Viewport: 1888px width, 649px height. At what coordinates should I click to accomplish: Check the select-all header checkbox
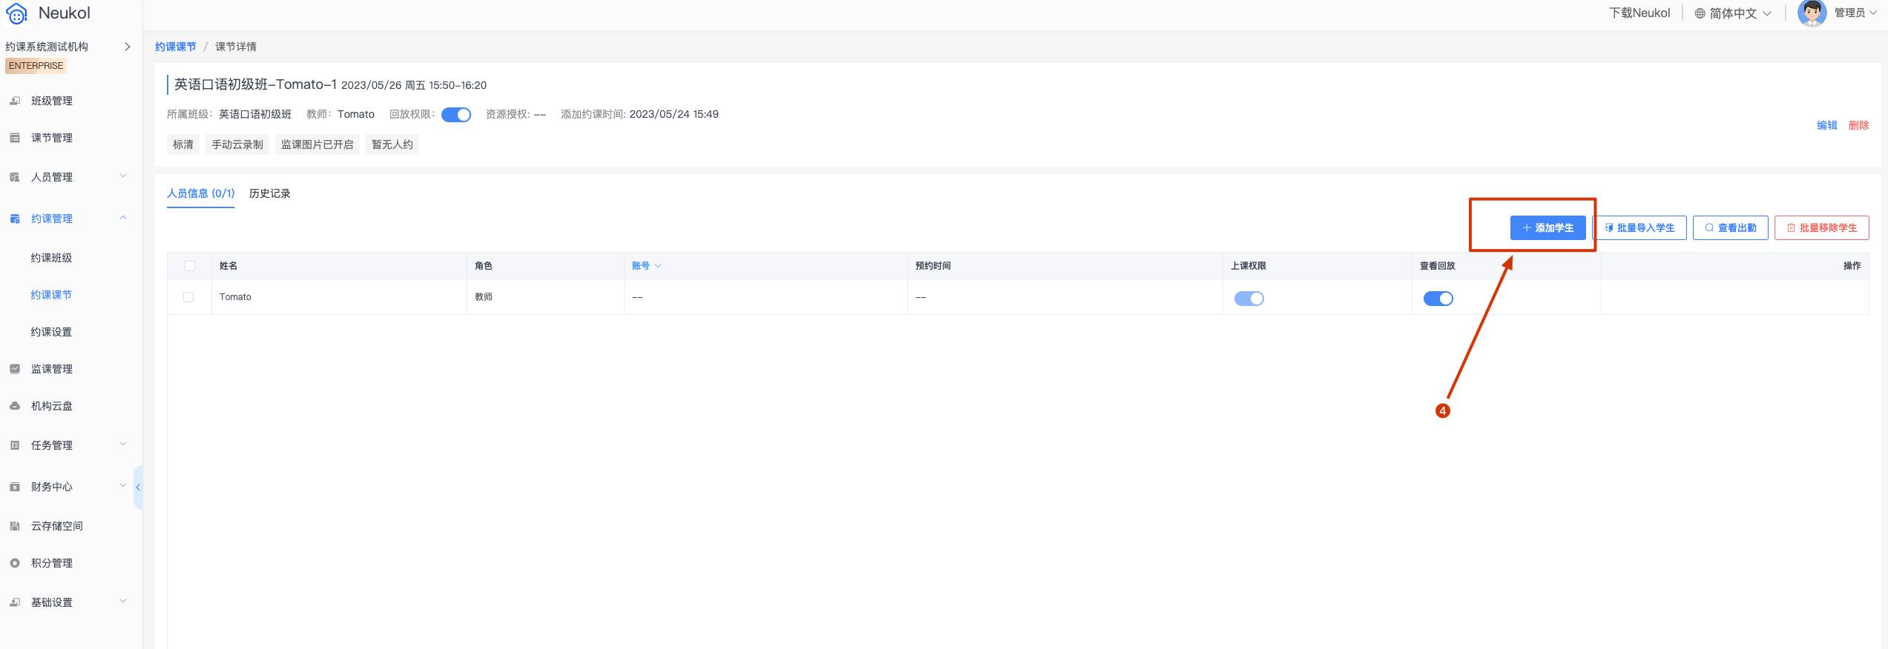click(x=190, y=266)
